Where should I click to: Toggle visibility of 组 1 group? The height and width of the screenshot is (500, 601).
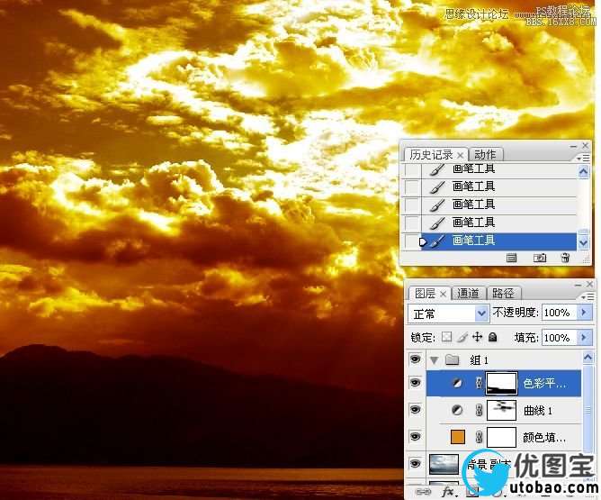(x=415, y=359)
